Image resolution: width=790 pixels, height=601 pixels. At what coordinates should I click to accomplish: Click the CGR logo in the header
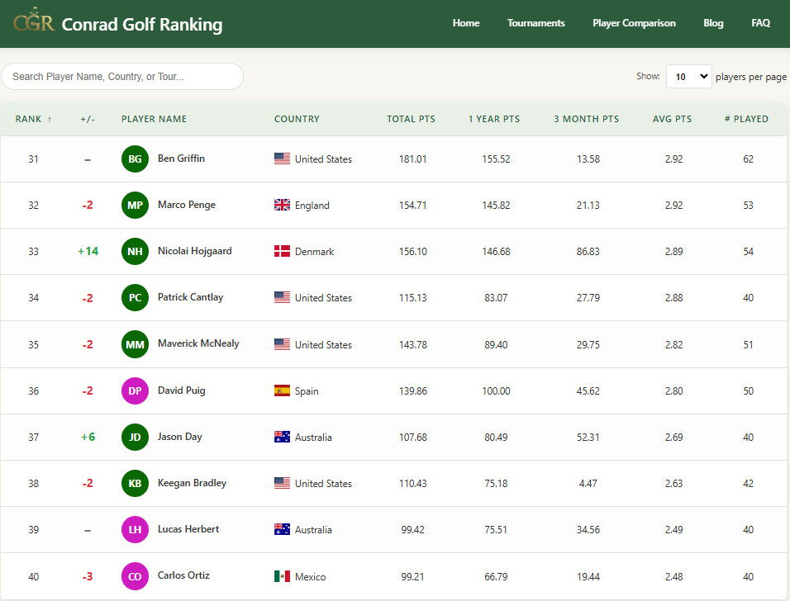(31, 22)
